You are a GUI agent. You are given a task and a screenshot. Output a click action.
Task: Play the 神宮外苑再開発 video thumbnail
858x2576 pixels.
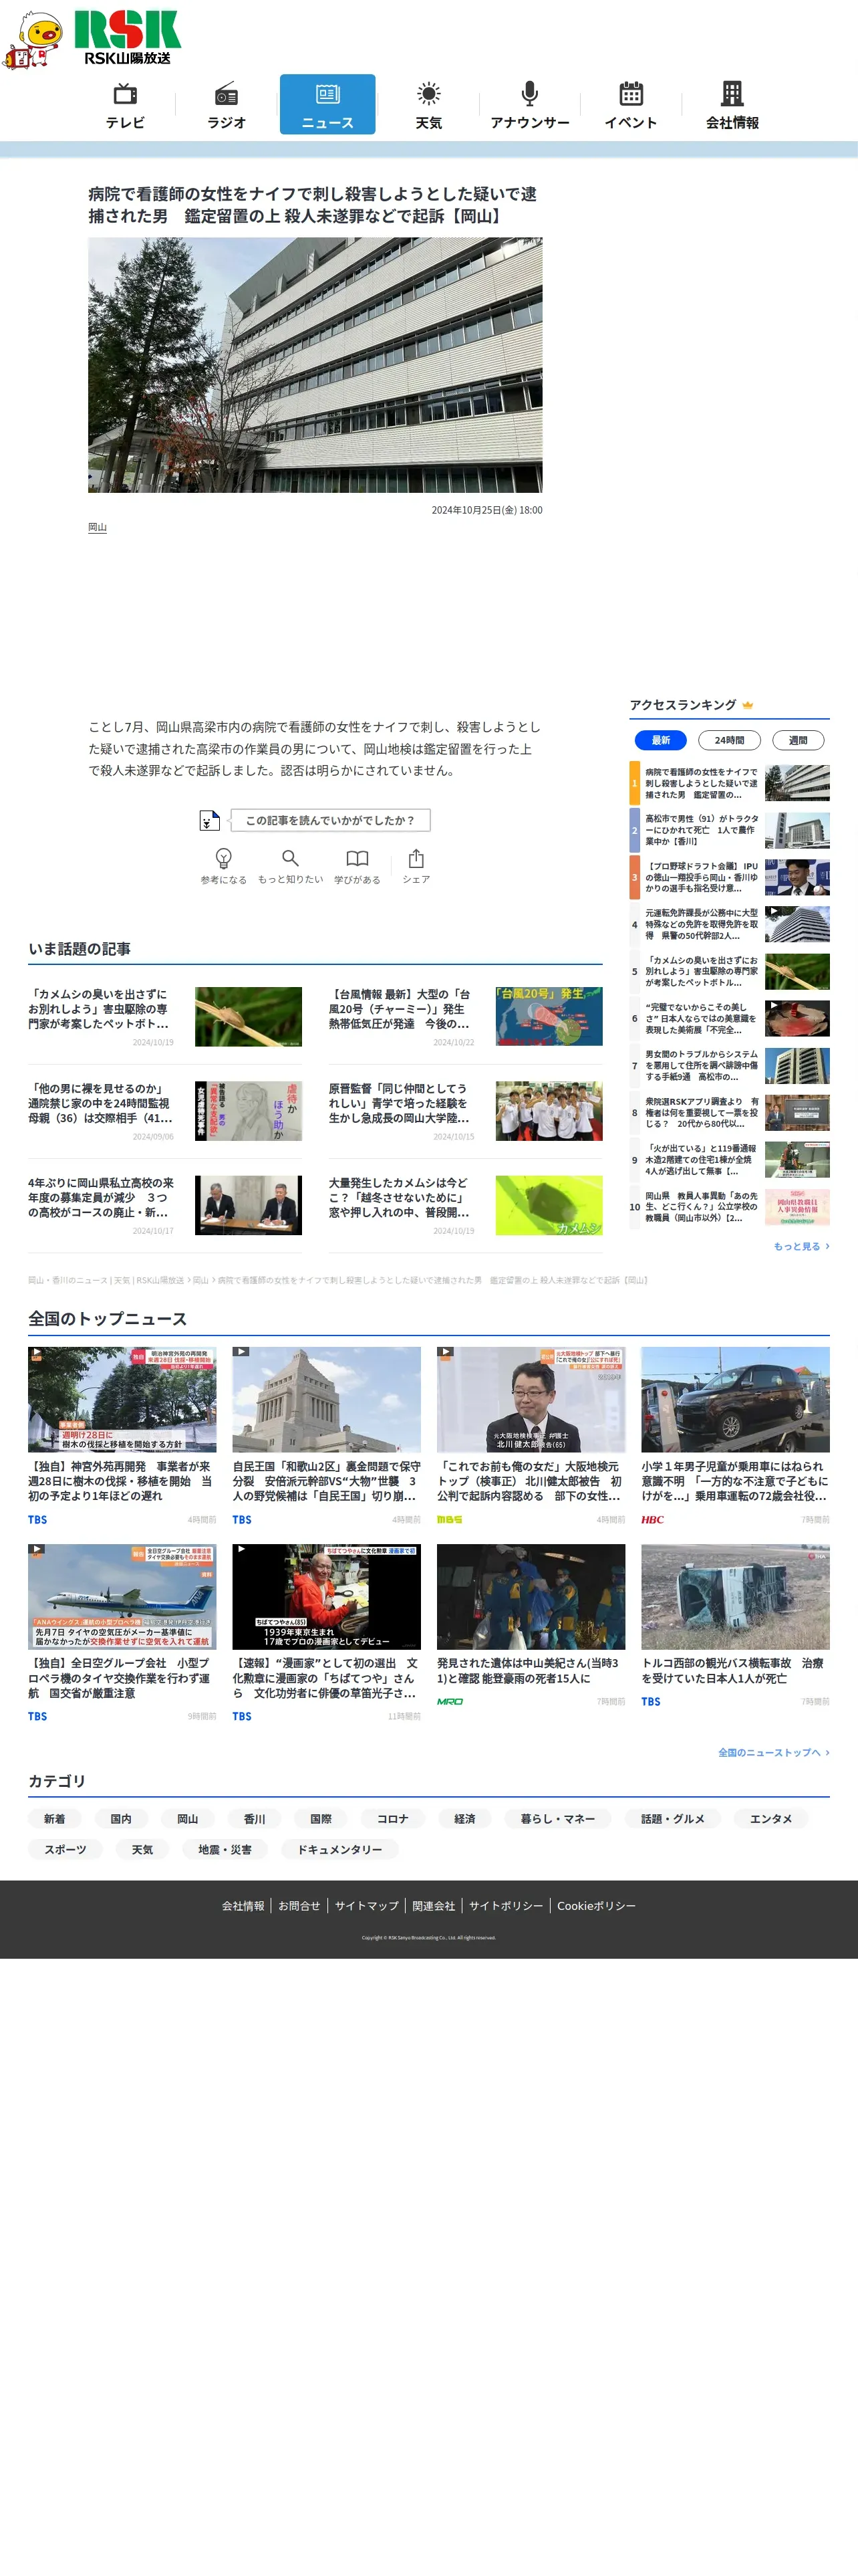click(122, 1399)
